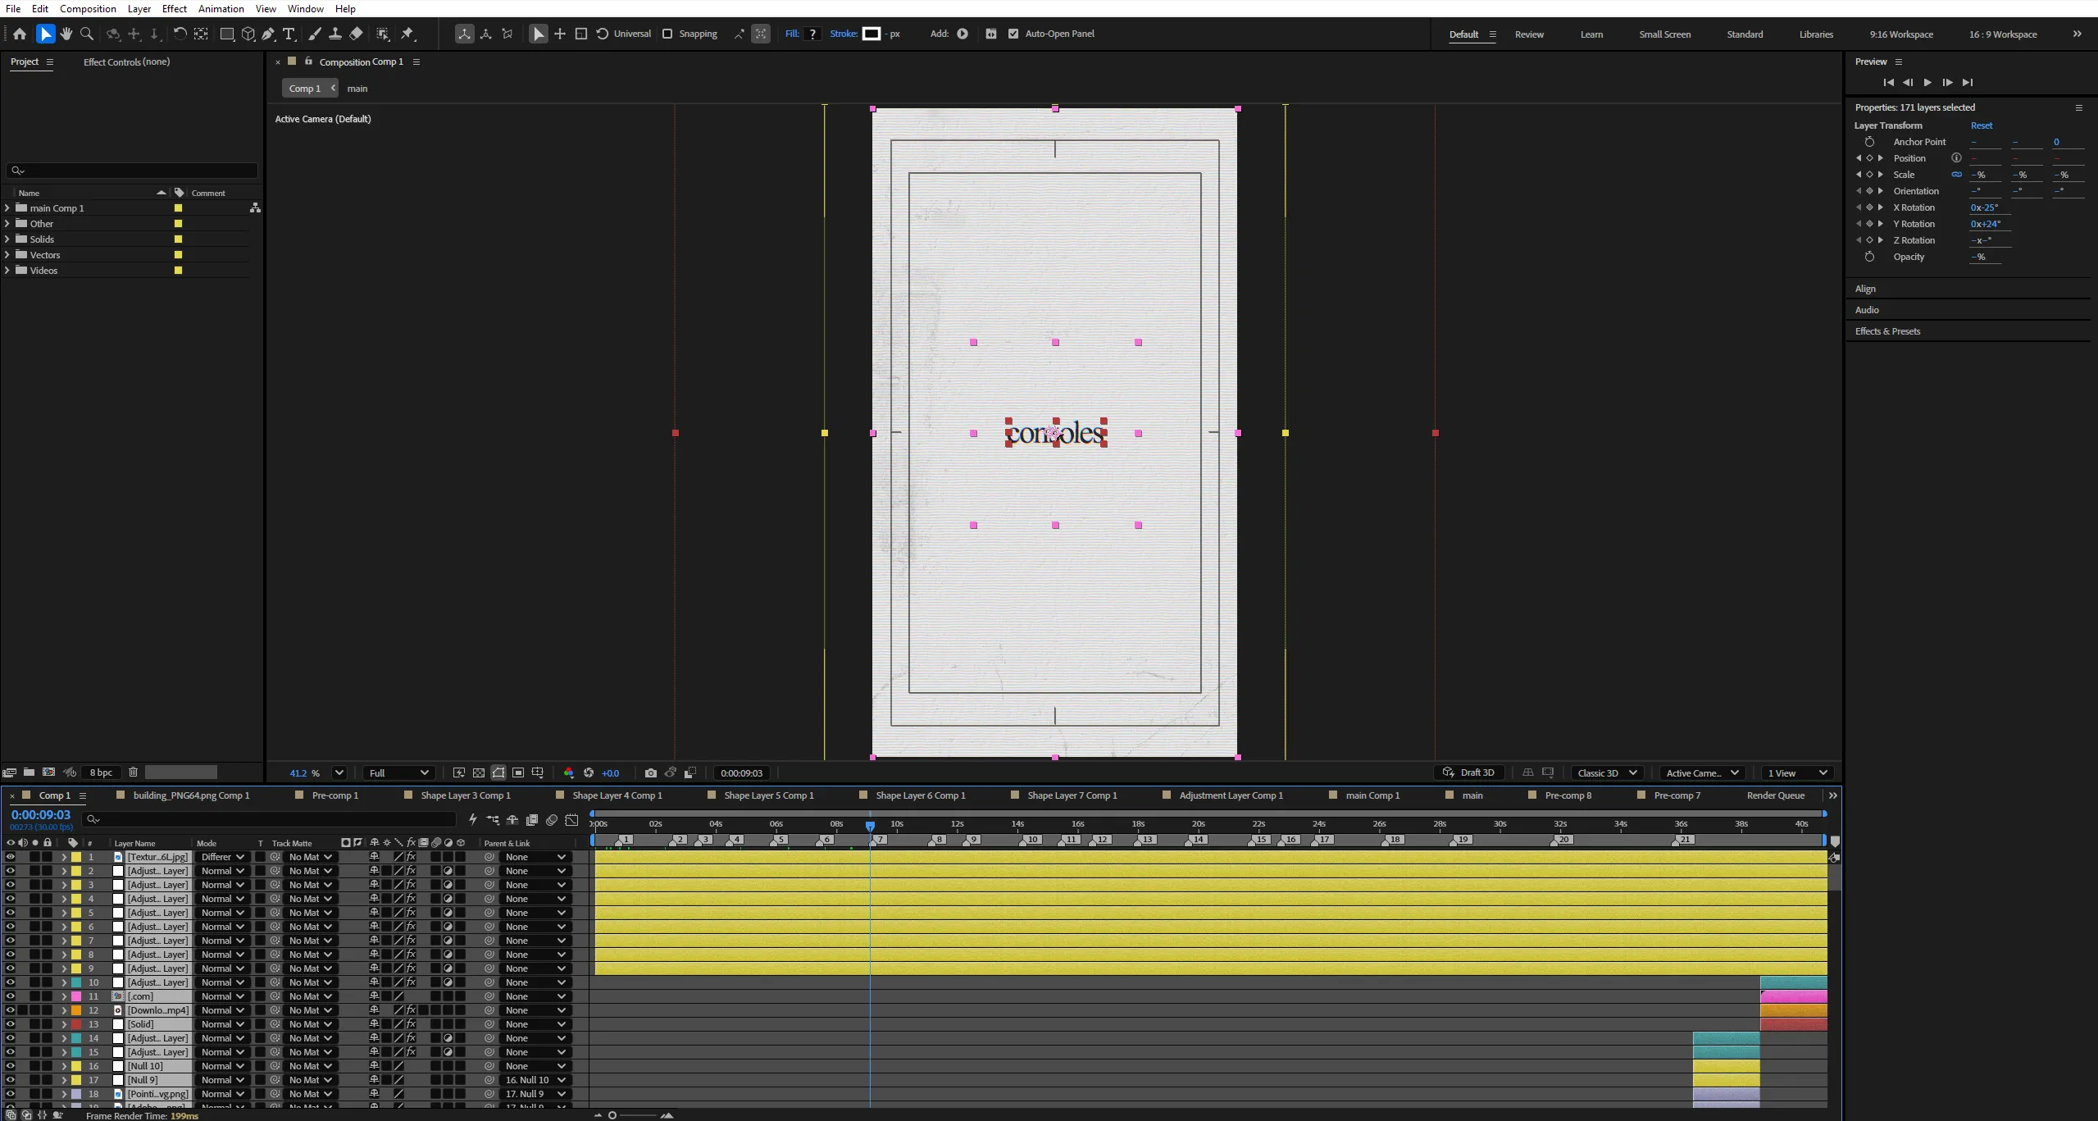
Task: Click Reset in Layer Transform properties
Action: coord(1982,125)
